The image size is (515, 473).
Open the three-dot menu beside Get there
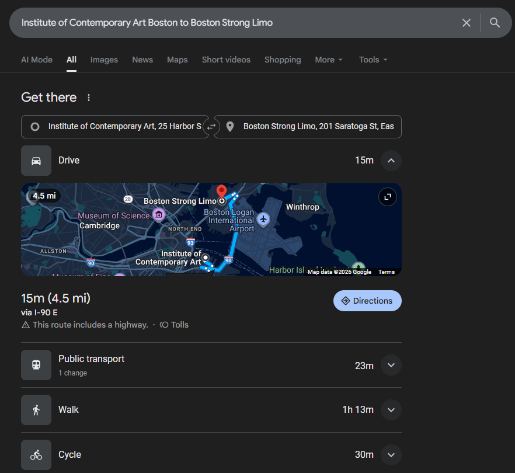[89, 98]
